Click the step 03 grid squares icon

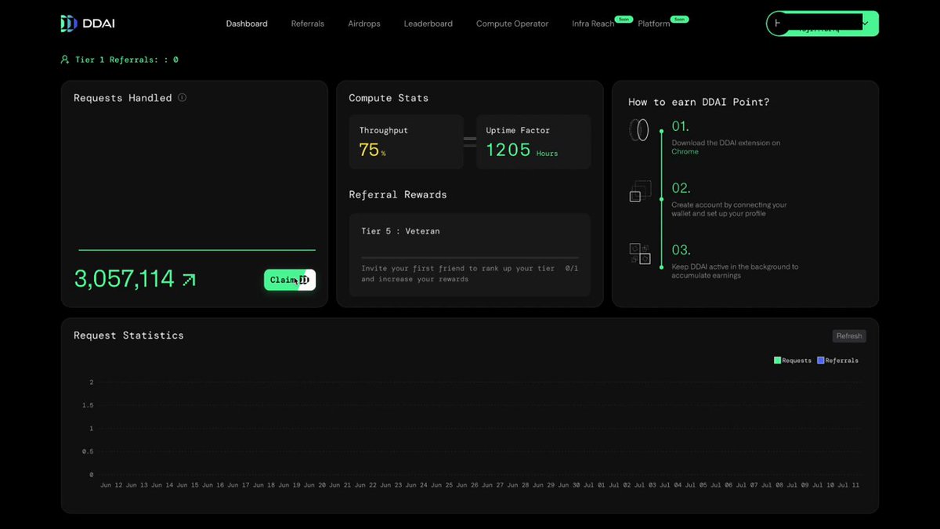click(x=640, y=253)
